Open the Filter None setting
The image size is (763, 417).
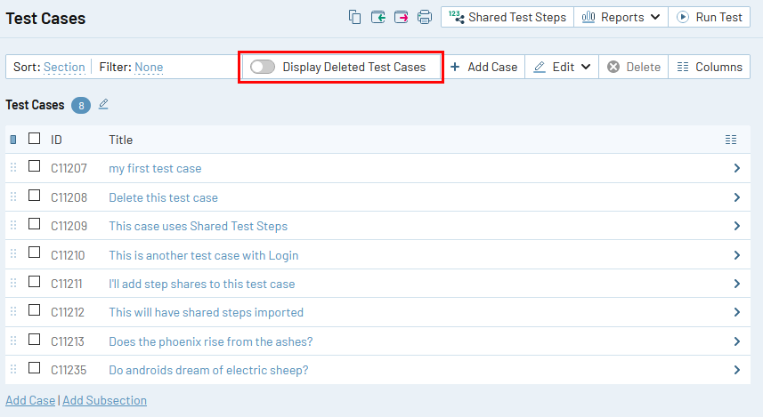(x=149, y=67)
